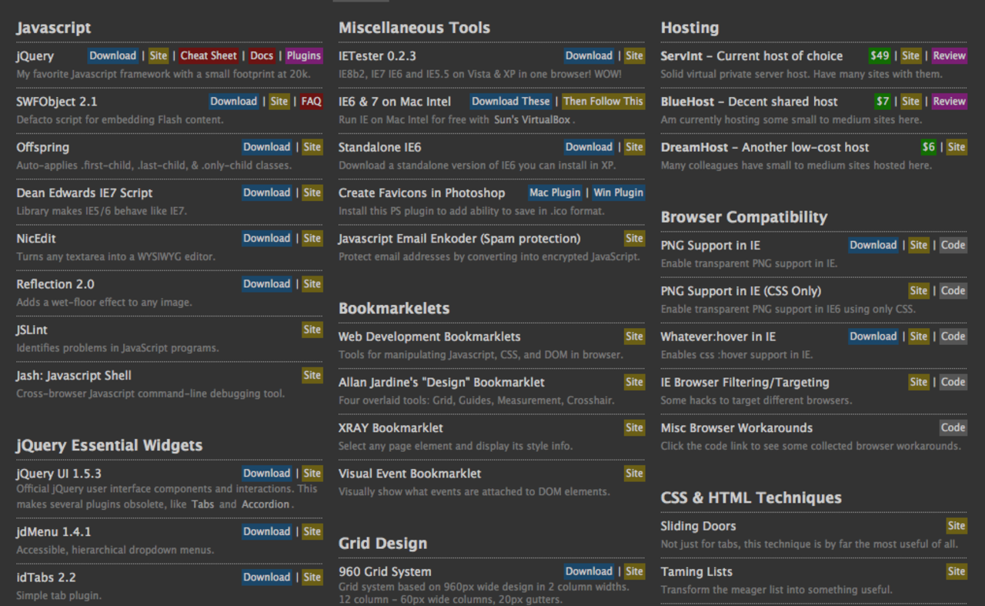Download the 960 Grid System
985x606 pixels.
[589, 571]
